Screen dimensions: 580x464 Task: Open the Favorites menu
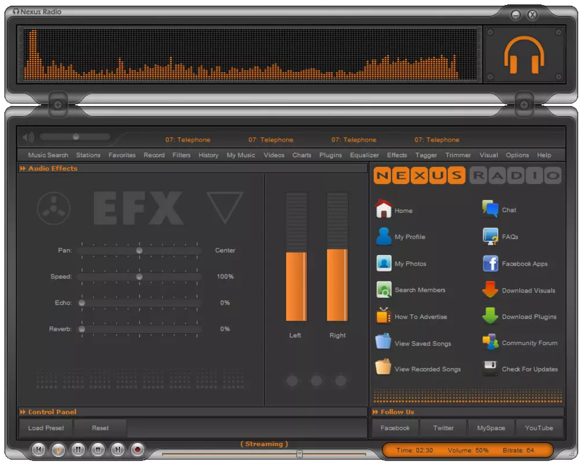tap(122, 155)
